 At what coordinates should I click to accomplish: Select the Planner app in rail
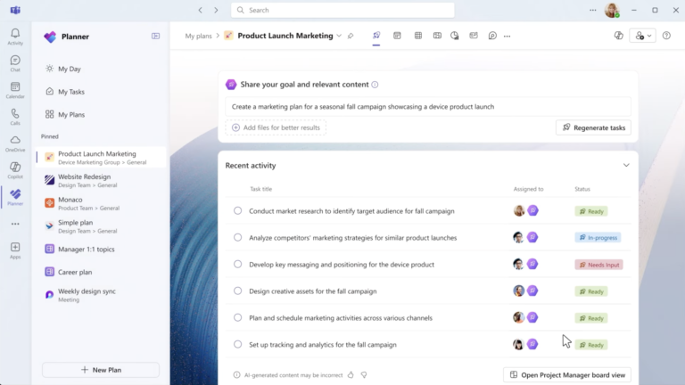click(15, 197)
